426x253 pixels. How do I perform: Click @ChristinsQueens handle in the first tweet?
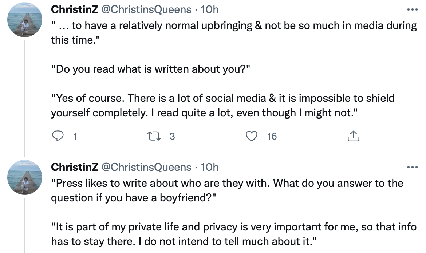(x=146, y=9)
